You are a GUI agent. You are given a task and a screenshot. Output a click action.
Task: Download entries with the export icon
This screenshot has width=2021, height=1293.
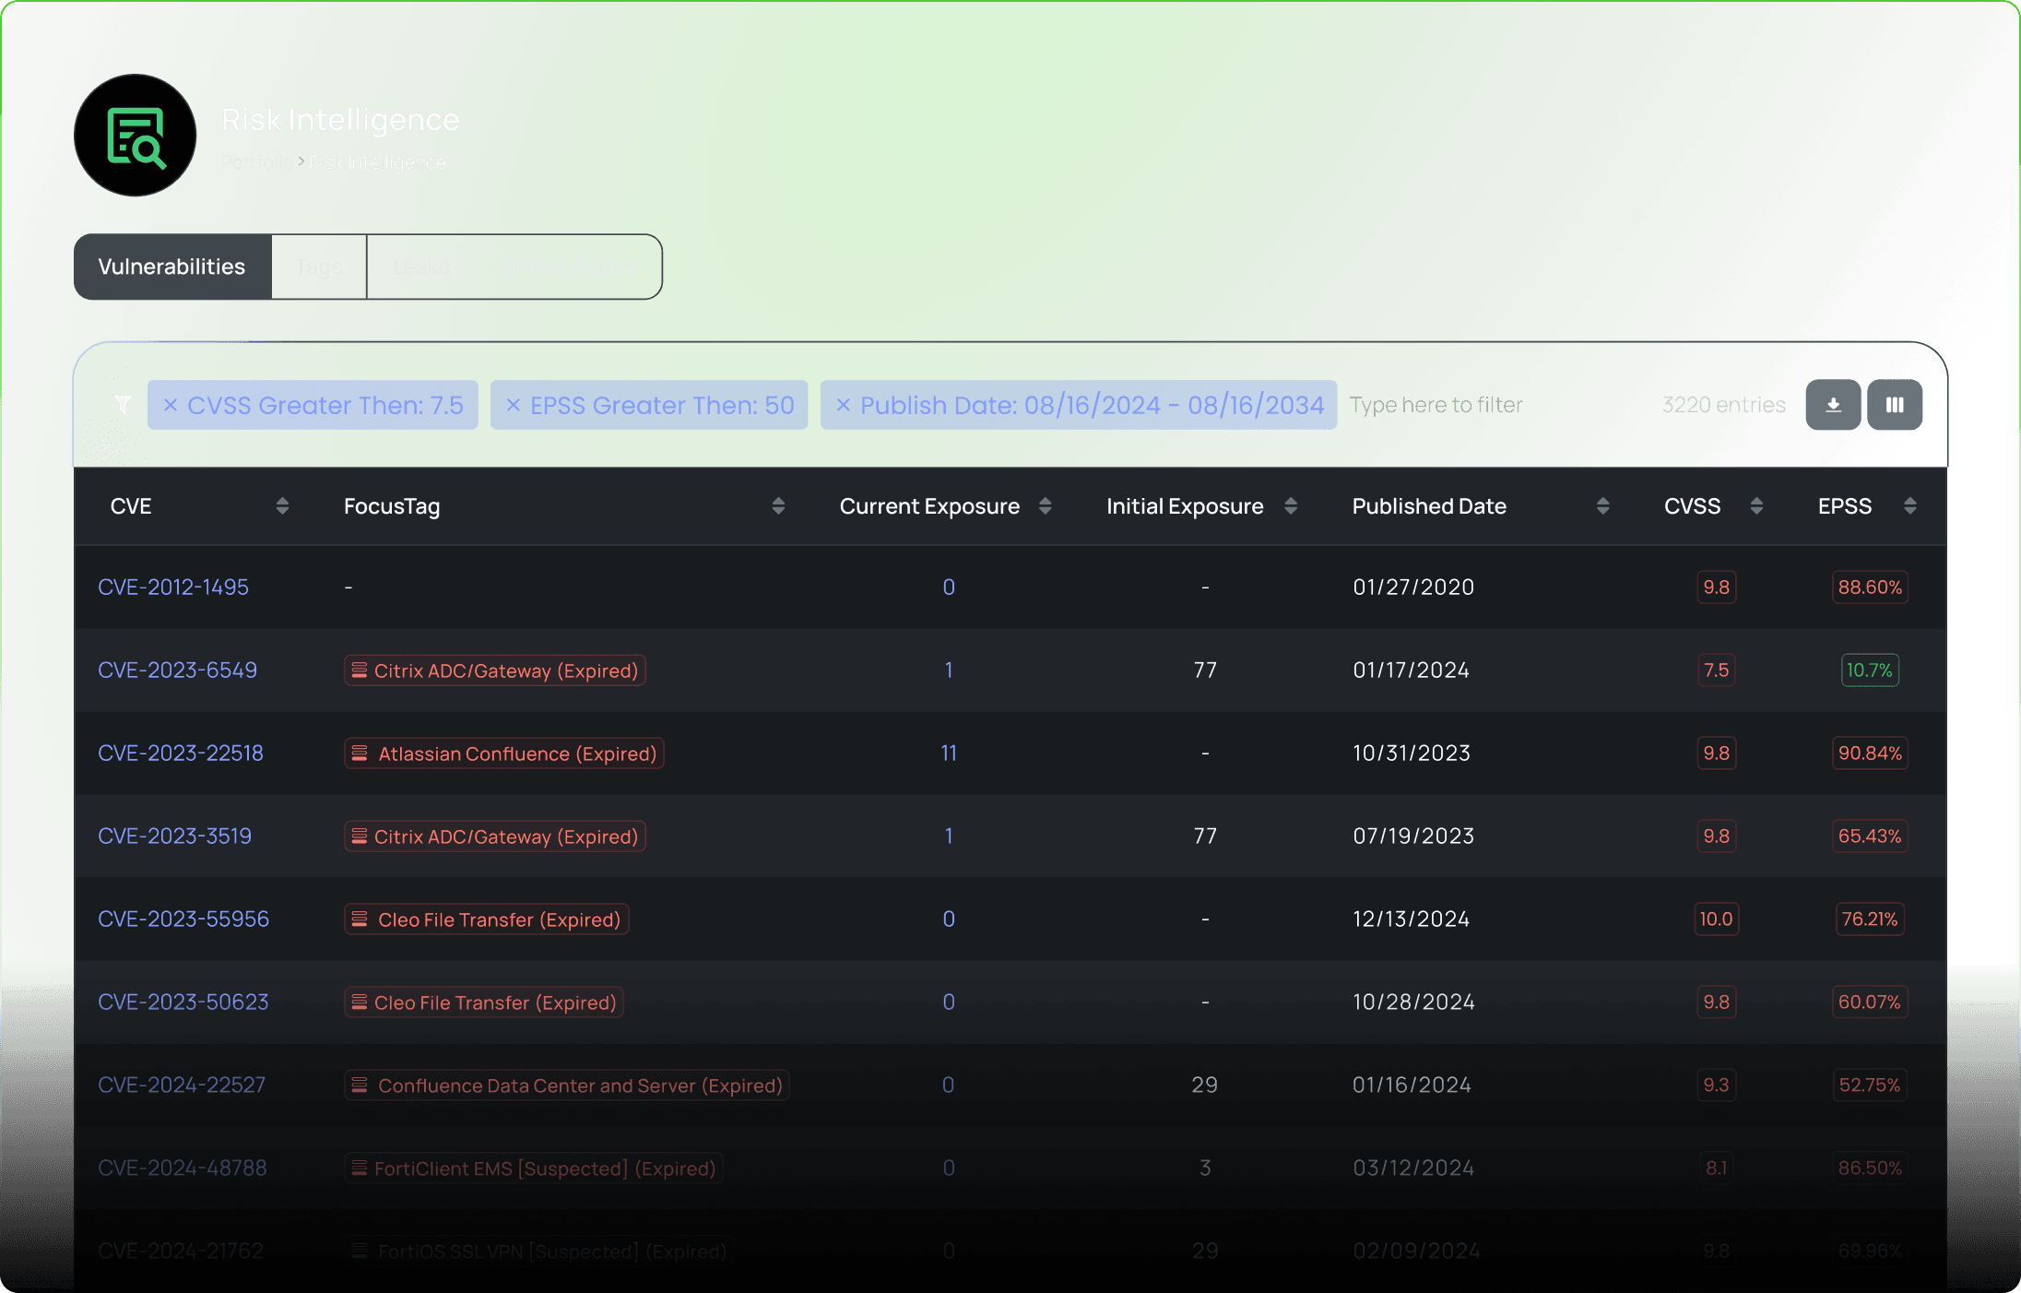1833,405
